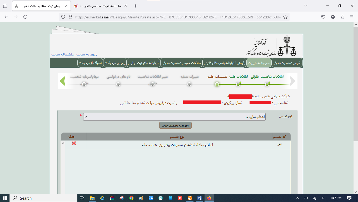Open the Firefox application menu
Screen dimensions: 358x202
[x=352, y=17]
